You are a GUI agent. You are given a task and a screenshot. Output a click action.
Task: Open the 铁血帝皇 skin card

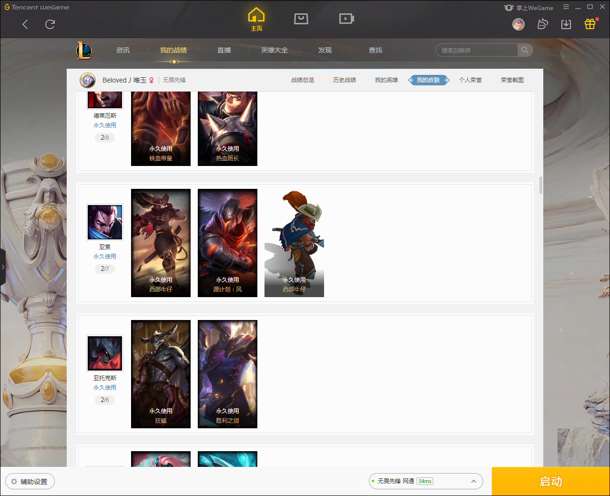point(161,129)
